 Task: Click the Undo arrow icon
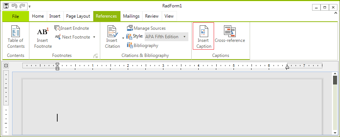14,6
